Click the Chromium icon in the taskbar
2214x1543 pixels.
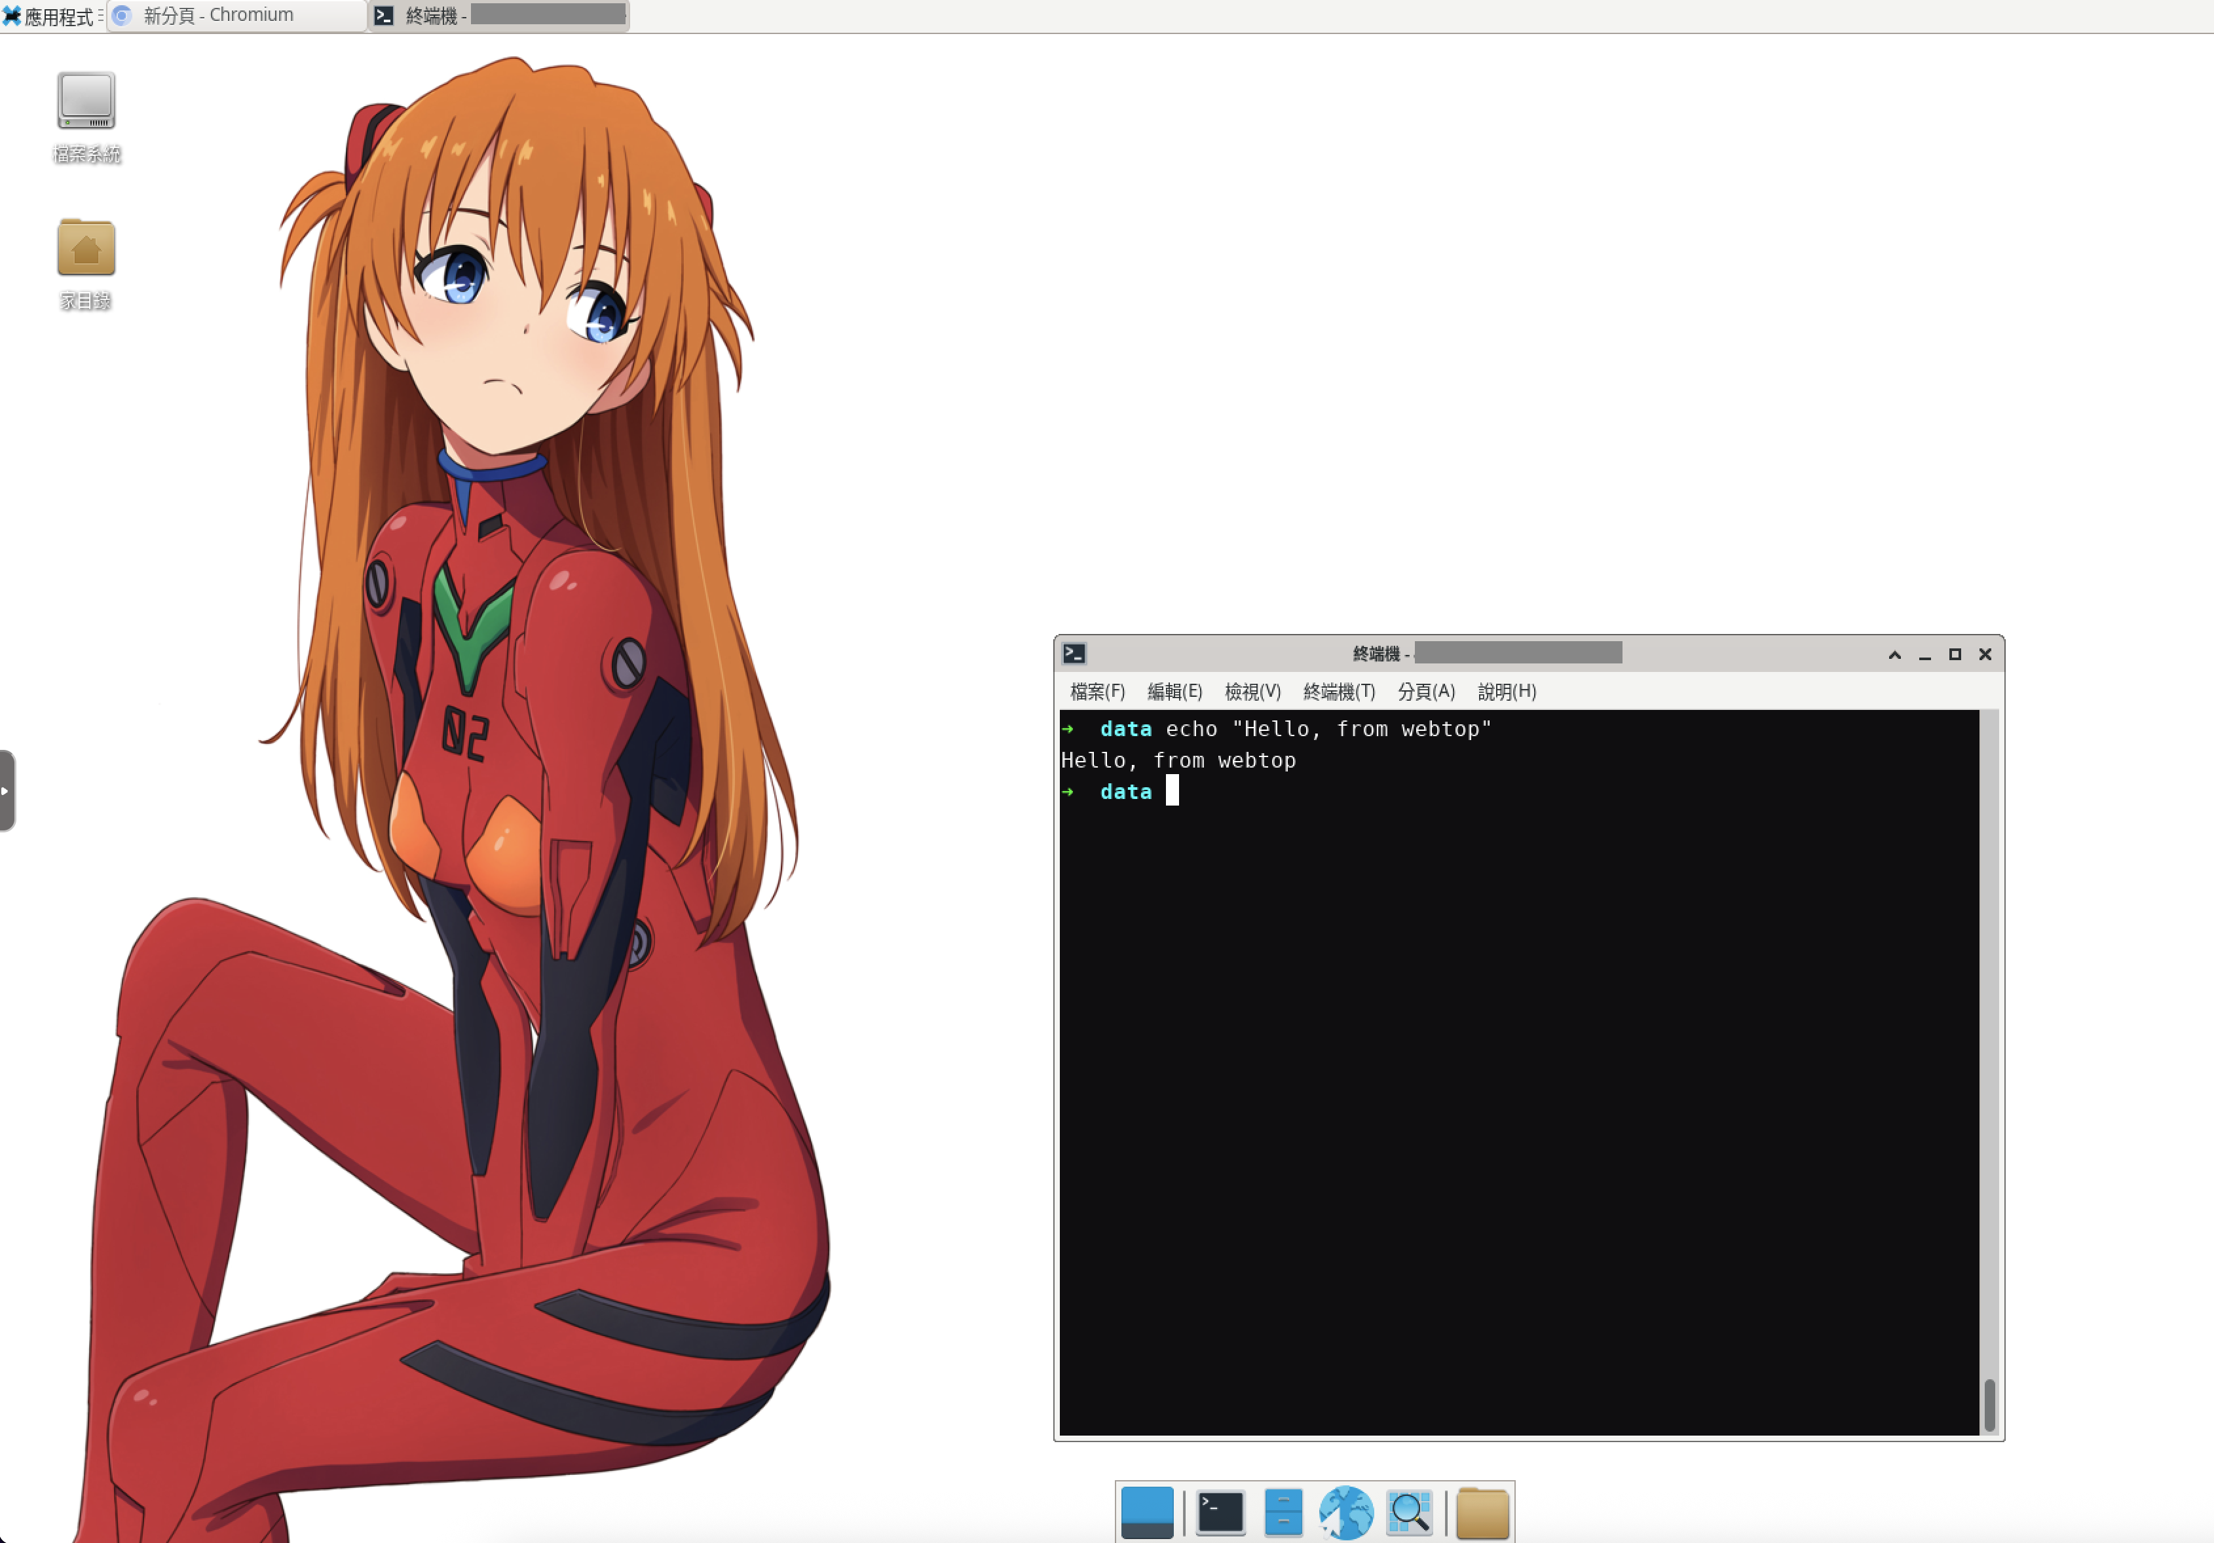click(122, 16)
